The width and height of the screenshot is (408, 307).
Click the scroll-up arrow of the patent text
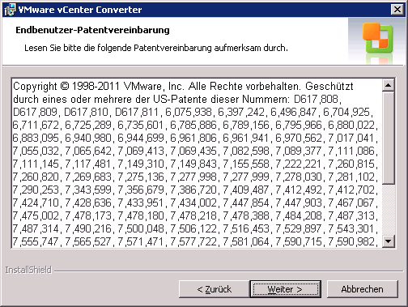(389, 86)
